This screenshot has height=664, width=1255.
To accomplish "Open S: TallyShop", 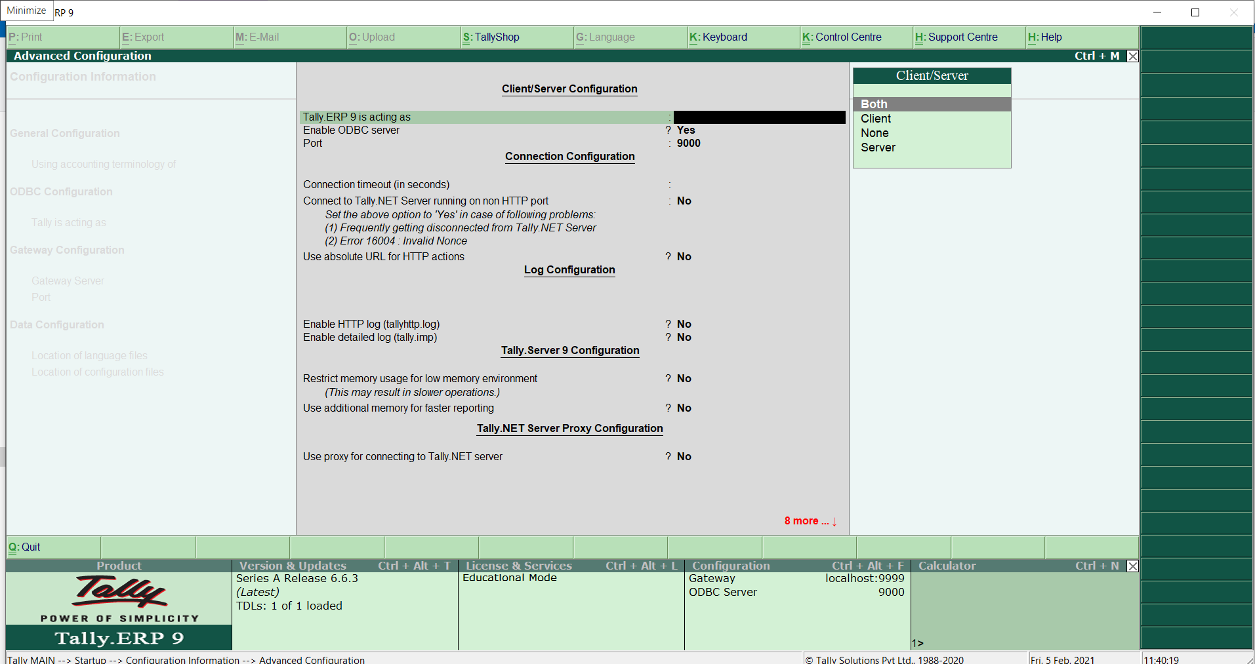I will (516, 37).
